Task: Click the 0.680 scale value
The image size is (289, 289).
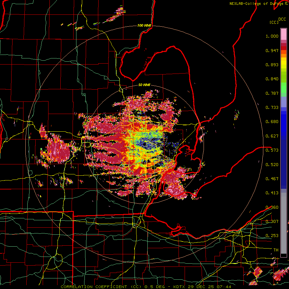Action: (x=272, y=122)
